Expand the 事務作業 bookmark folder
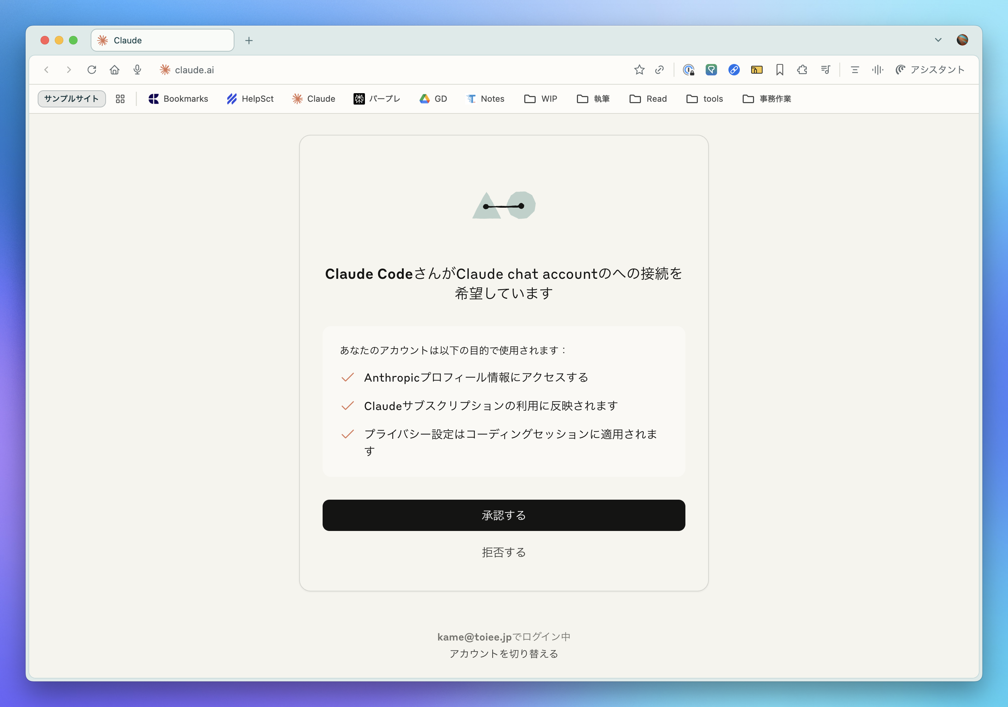 (x=766, y=99)
